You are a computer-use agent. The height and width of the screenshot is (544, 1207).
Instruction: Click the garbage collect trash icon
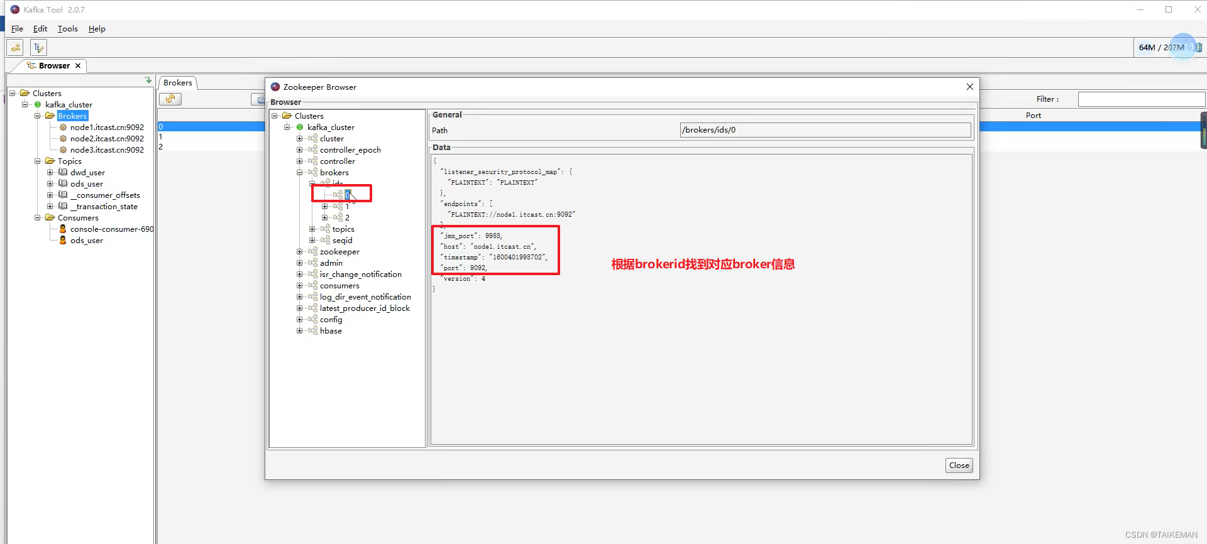pyautogui.click(x=1199, y=47)
